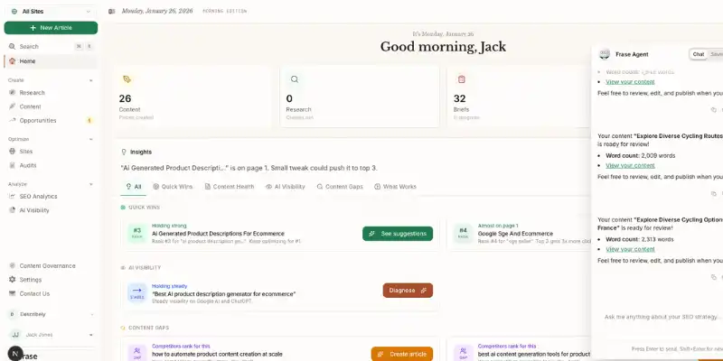Image resolution: width=723 pixels, height=361 pixels.
Task: Open the Research stat card showing 0
Action: [x=360, y=97]
